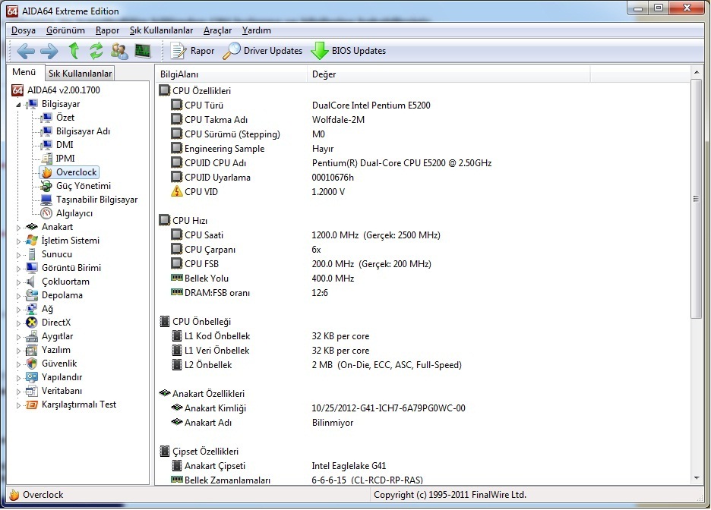Click the Ağ network icon
Viewport: 711px width, 510px height.
point(32,309)
